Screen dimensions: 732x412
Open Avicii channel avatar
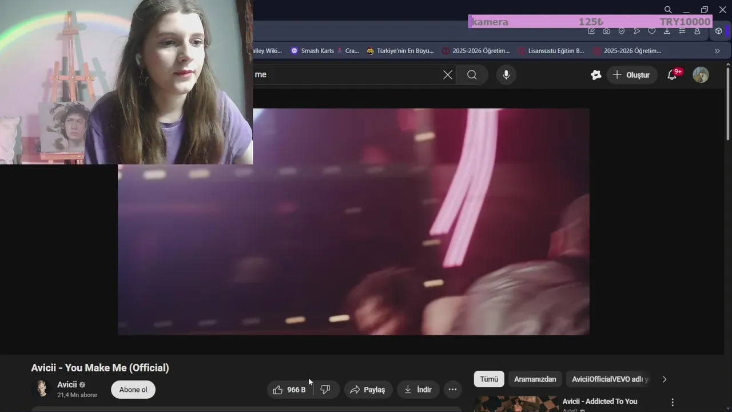(42, 389)
